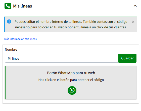Click the text Has click en el botón para obtener el código

(71, 80)
